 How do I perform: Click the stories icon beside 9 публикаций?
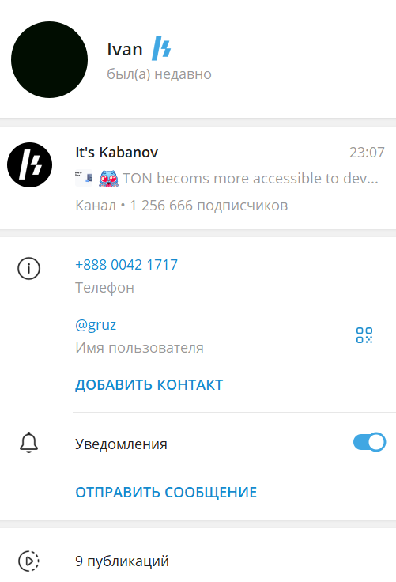pyautogui.click(x=28, y=561)
